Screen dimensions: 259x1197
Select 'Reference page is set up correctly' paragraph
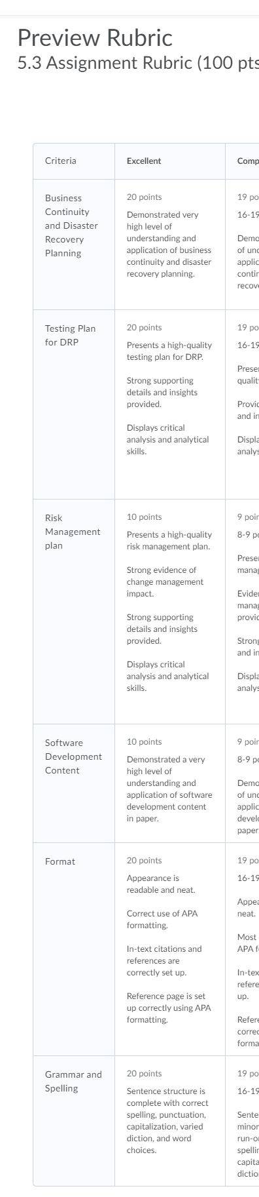coord(169,1008)
